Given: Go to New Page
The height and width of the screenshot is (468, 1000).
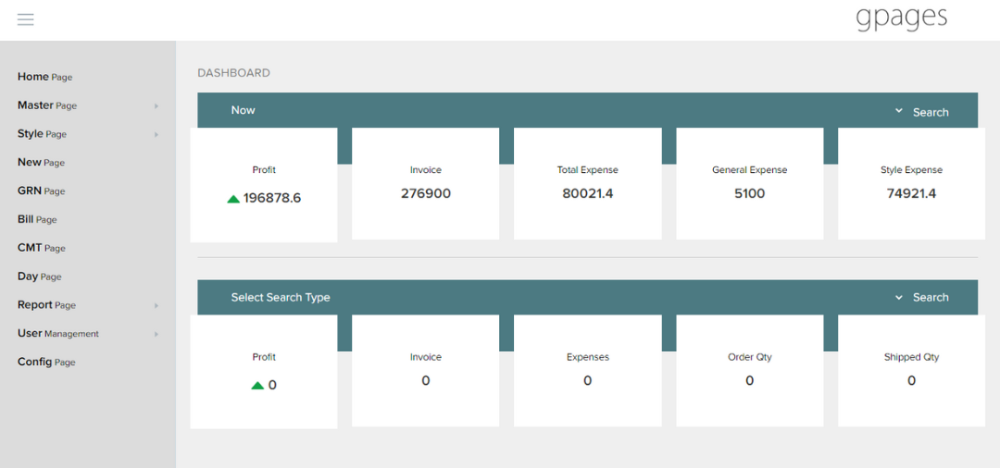Looking at the screenshot, I should 41,163.
